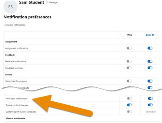162x123 pixels.
Task: Disable Email toggle for New login notifications
Action: click(x=150, y=99)
